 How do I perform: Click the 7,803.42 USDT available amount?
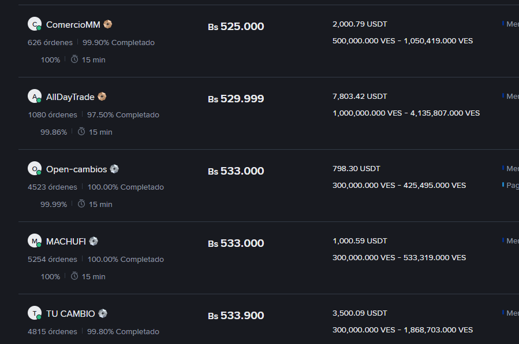pyautogui.click(x=360, y=97)
